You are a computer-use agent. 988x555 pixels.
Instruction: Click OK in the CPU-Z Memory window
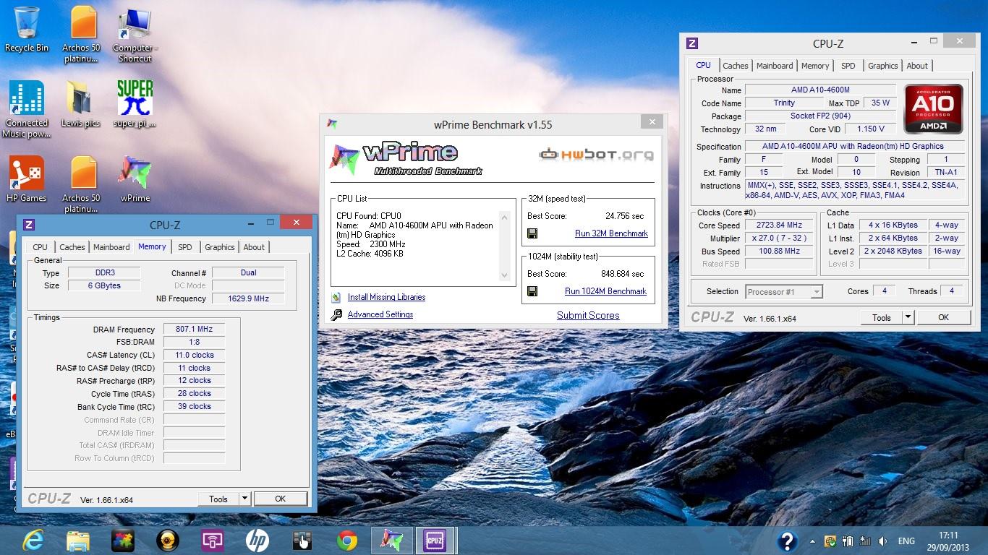tap(280, 499)
